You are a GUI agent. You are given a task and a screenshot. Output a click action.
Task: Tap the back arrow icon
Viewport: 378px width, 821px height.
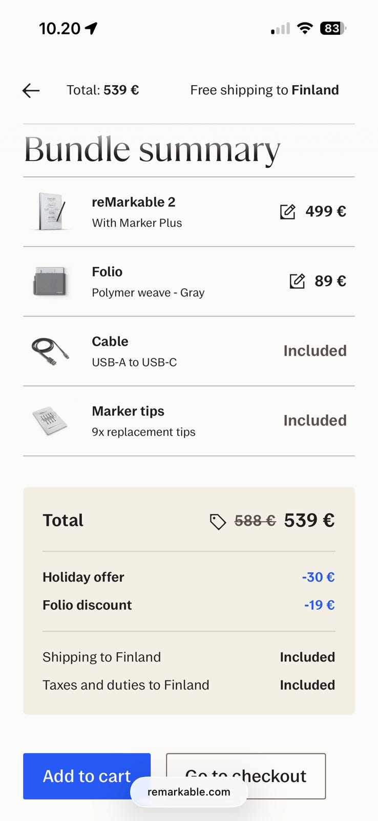point(31,91)
